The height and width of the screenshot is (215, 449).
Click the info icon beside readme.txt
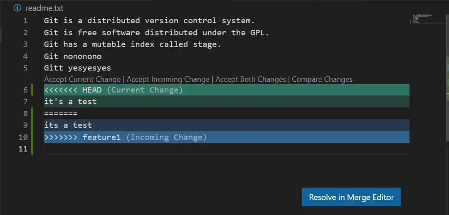point(17,8)
